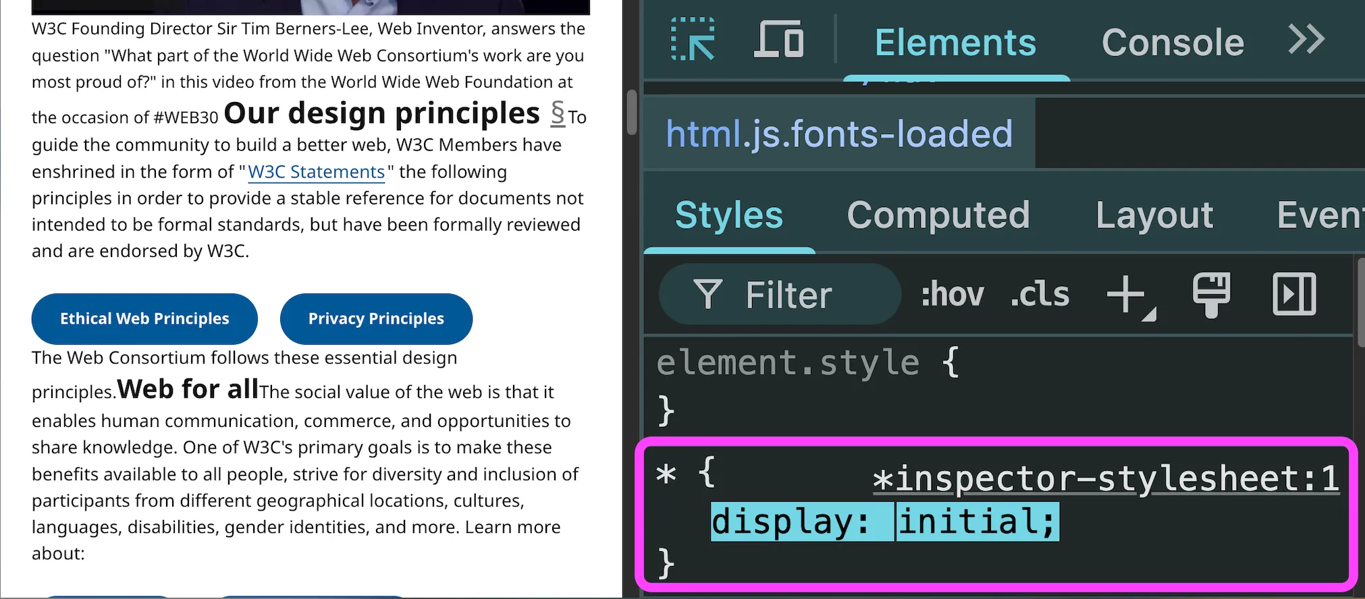Activate the inspect element picker icon
This screenshot has width=1365, height=599.
(x=693, y=40)
